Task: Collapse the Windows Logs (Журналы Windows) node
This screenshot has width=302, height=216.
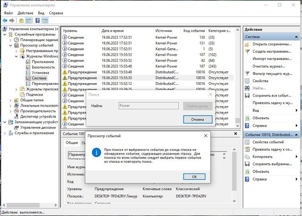Action: coord(17,56)
